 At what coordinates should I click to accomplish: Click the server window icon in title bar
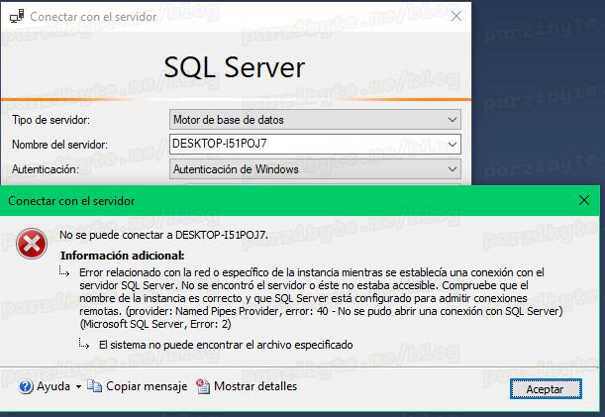pyautogui.click(x=16, y=18)
